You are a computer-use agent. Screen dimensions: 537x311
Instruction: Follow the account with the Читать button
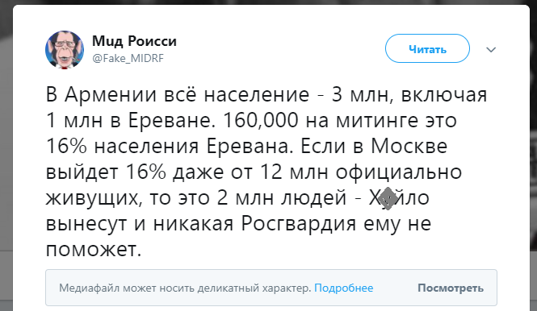pyautogui.click(x=427, y=48)
